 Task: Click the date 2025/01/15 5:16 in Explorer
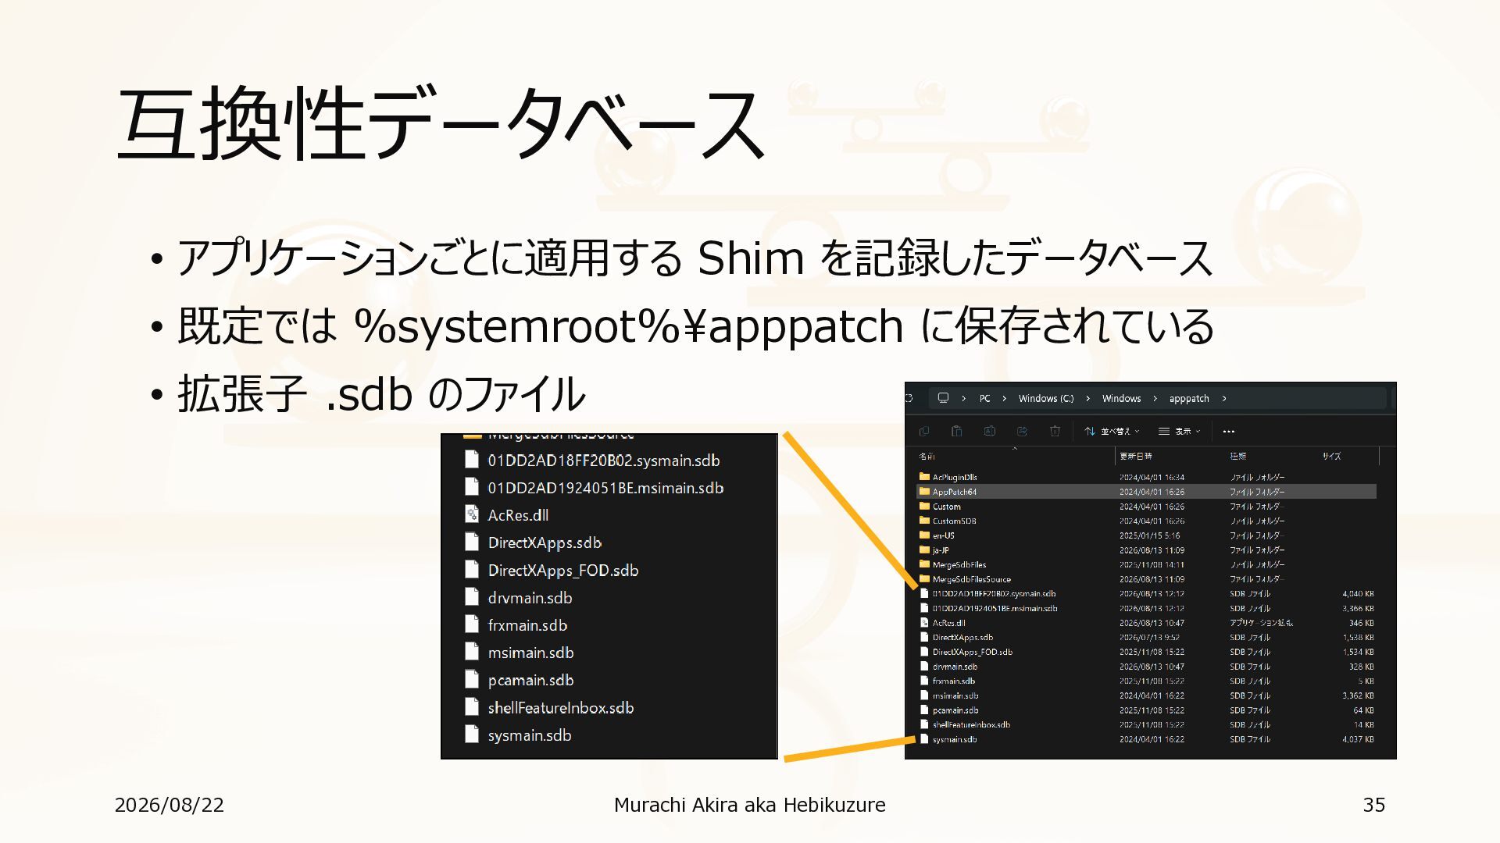(x=1149, y=535)
